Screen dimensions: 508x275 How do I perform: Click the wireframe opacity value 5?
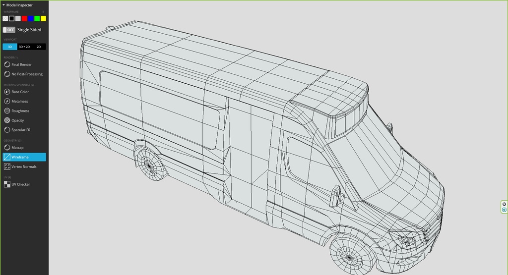[x=43, y=12]
